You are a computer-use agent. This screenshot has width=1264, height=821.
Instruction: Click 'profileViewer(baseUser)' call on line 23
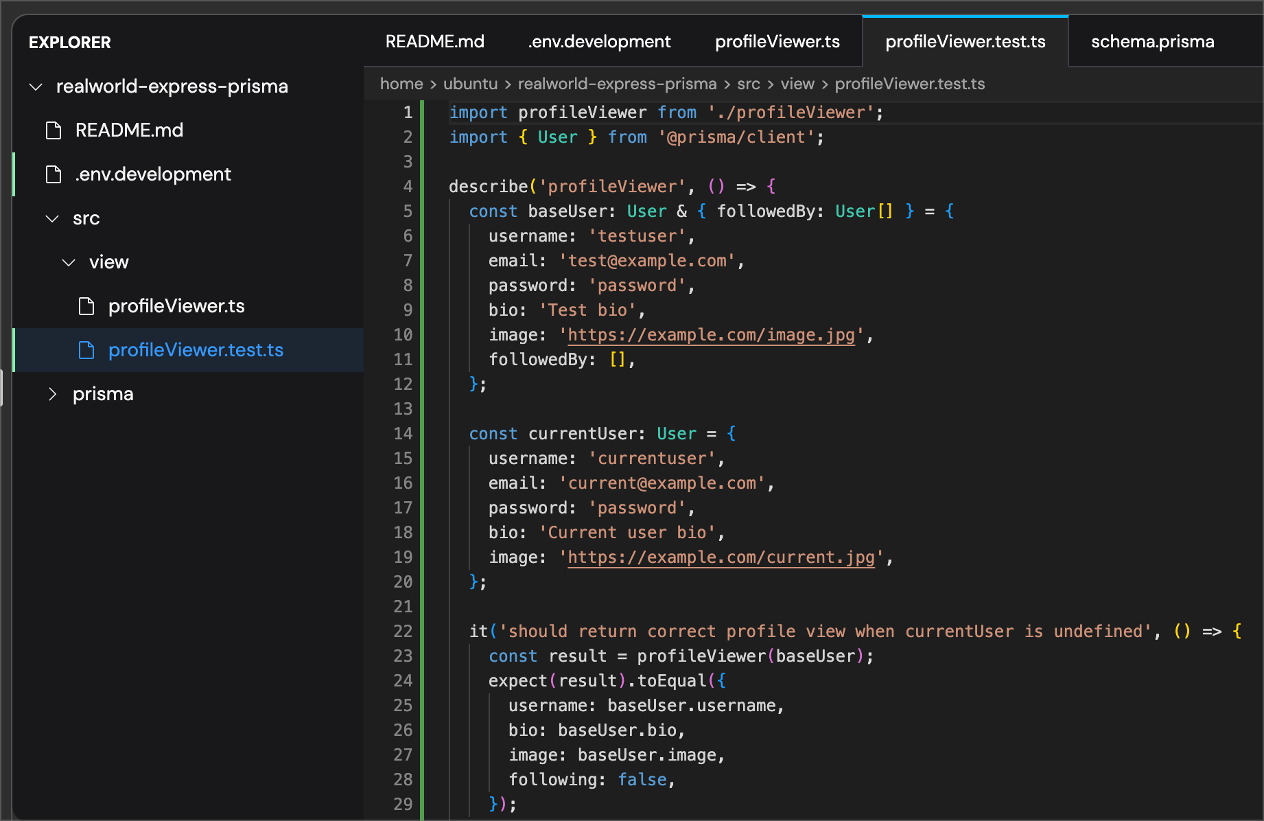(751, 656)
